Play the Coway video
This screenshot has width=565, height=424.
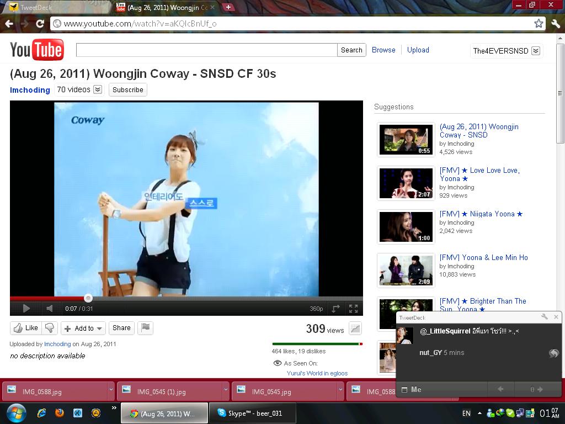tap(26, 309)
